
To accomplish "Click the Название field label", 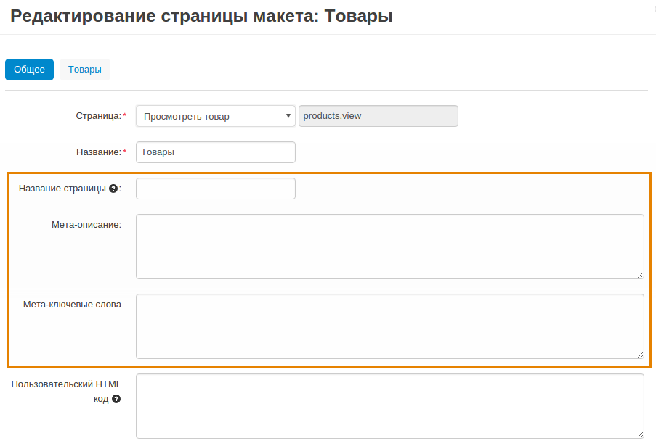I will (98, 152).
